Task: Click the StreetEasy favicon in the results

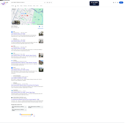Action: 12,61
